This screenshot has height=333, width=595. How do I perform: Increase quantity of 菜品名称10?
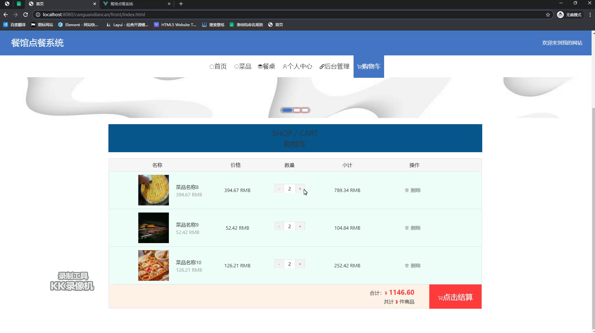pos(300,264)
